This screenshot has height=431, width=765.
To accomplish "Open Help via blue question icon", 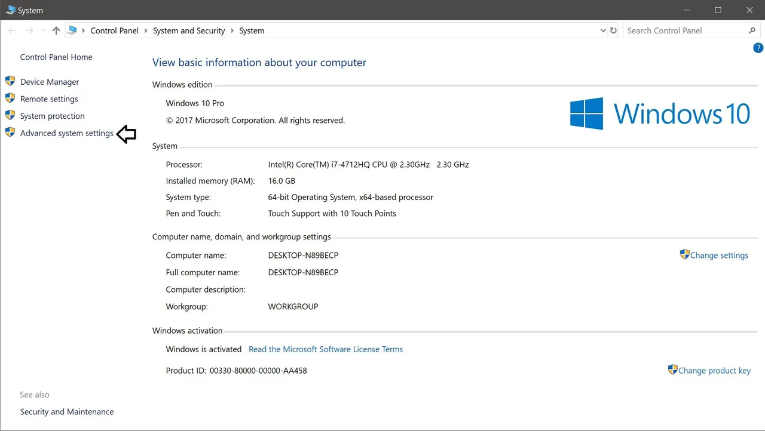I will coord(758,48).
